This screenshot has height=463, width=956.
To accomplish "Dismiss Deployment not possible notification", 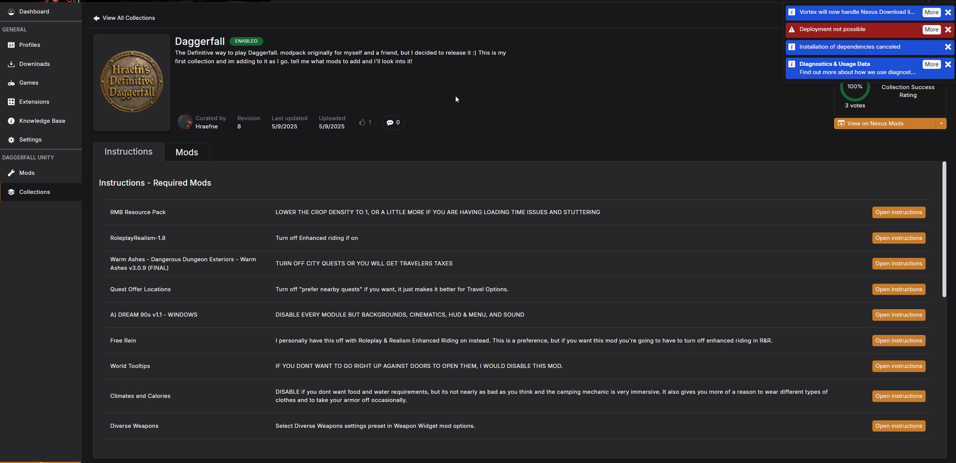I will point(948,30).
